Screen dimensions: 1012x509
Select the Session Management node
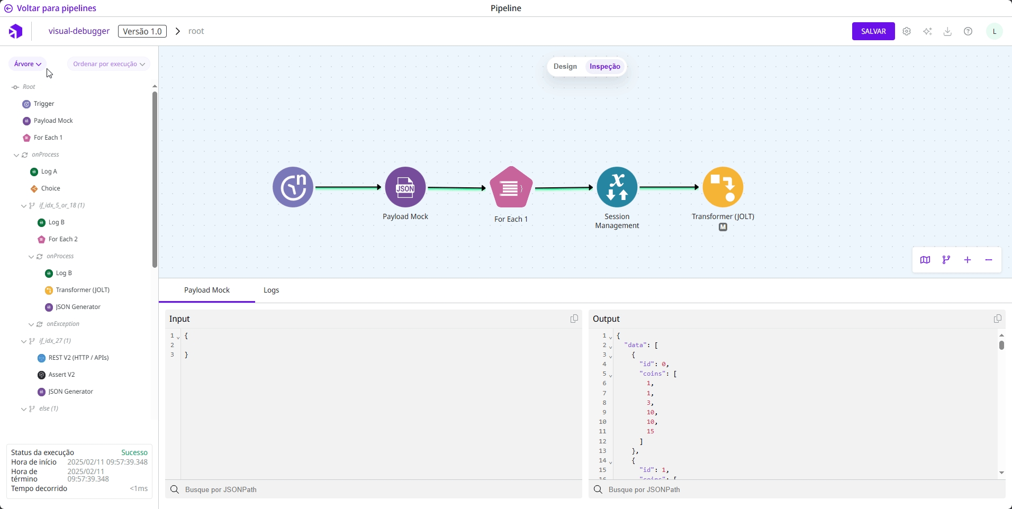tap(617, 187)
